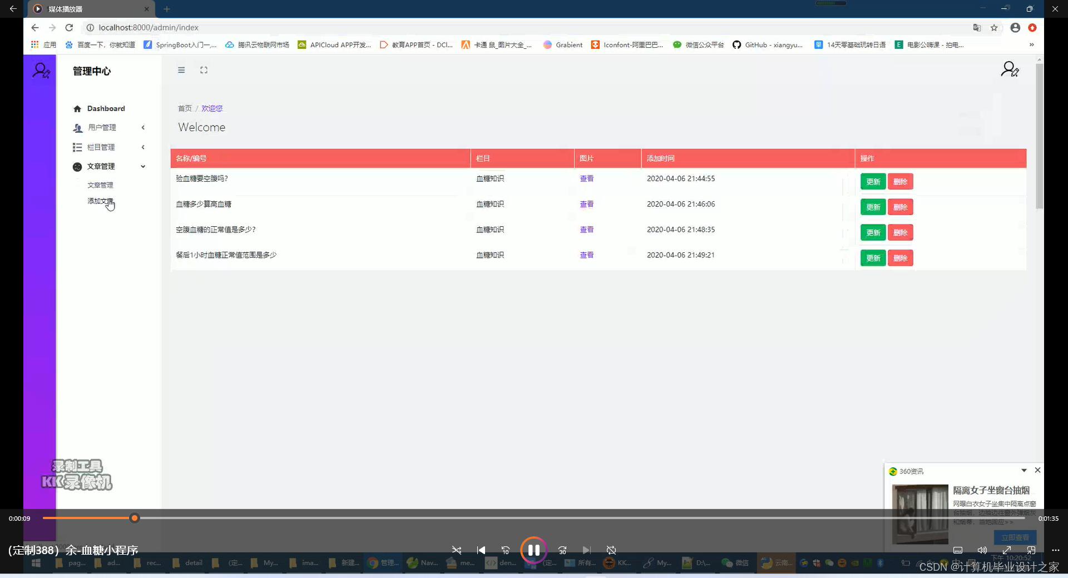Open the browser account avatar icon
Screen dimensions: 1068x578
click(x=1015, y=28)
